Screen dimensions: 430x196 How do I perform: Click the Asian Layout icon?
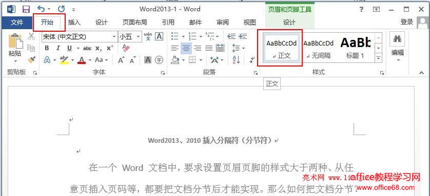[214, 59]
